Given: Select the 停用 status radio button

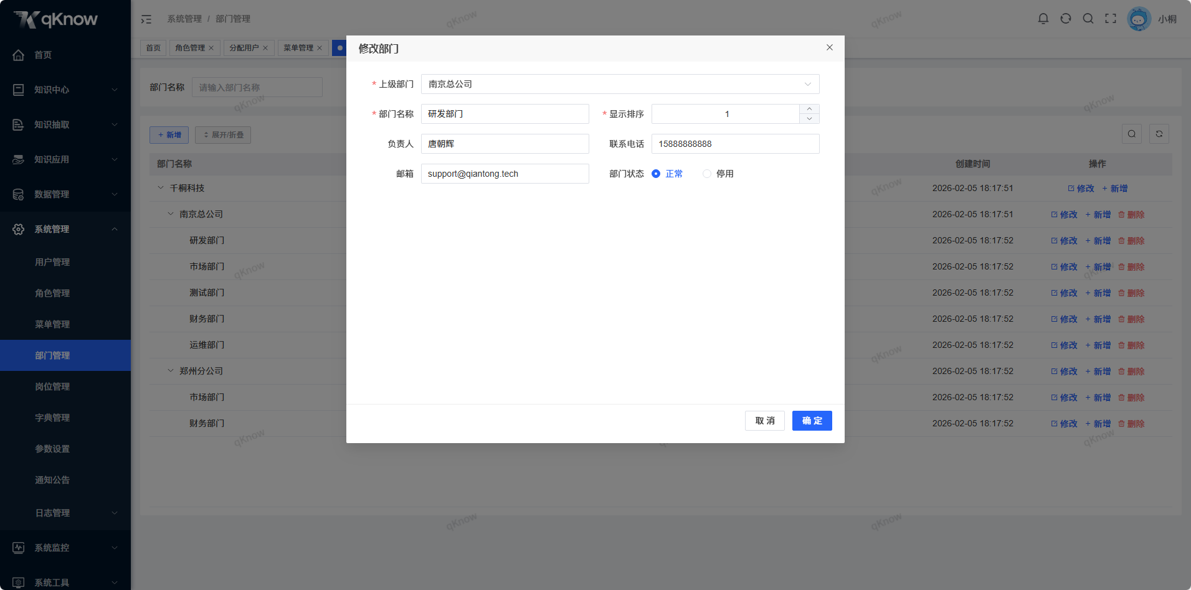Looking at the screenshot, I should click(x=707, y=174).
